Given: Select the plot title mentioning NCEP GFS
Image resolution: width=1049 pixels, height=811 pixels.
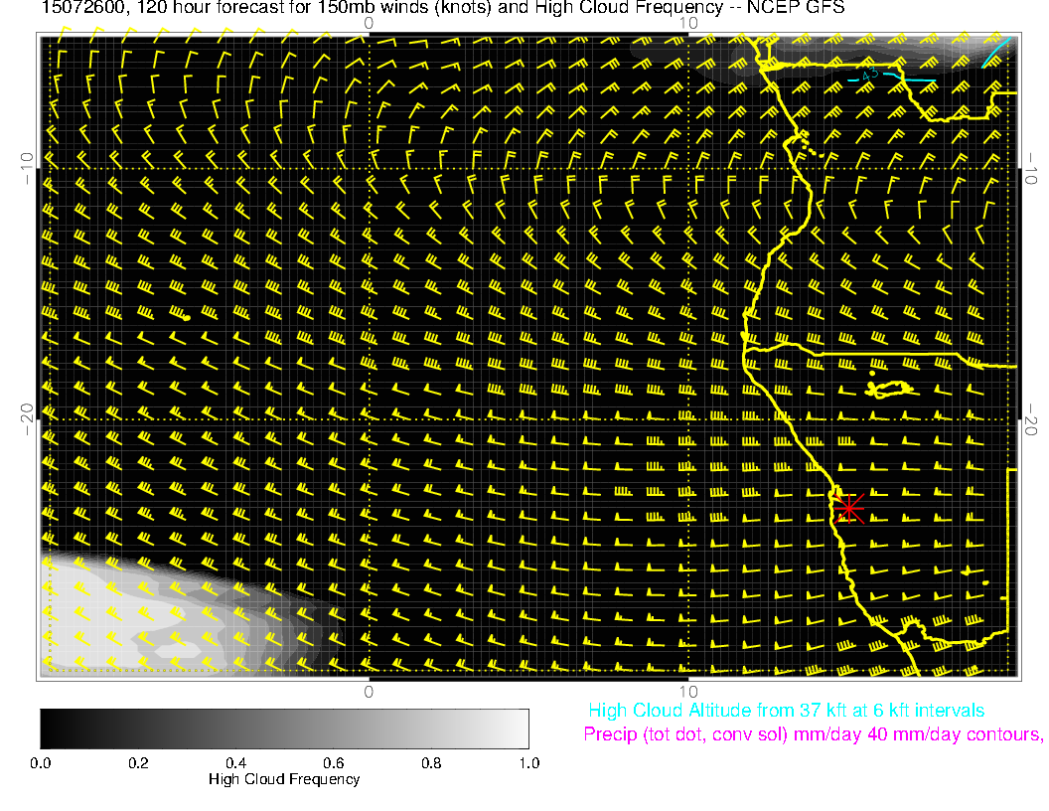Looking at the screenshot, I should 442,8.
